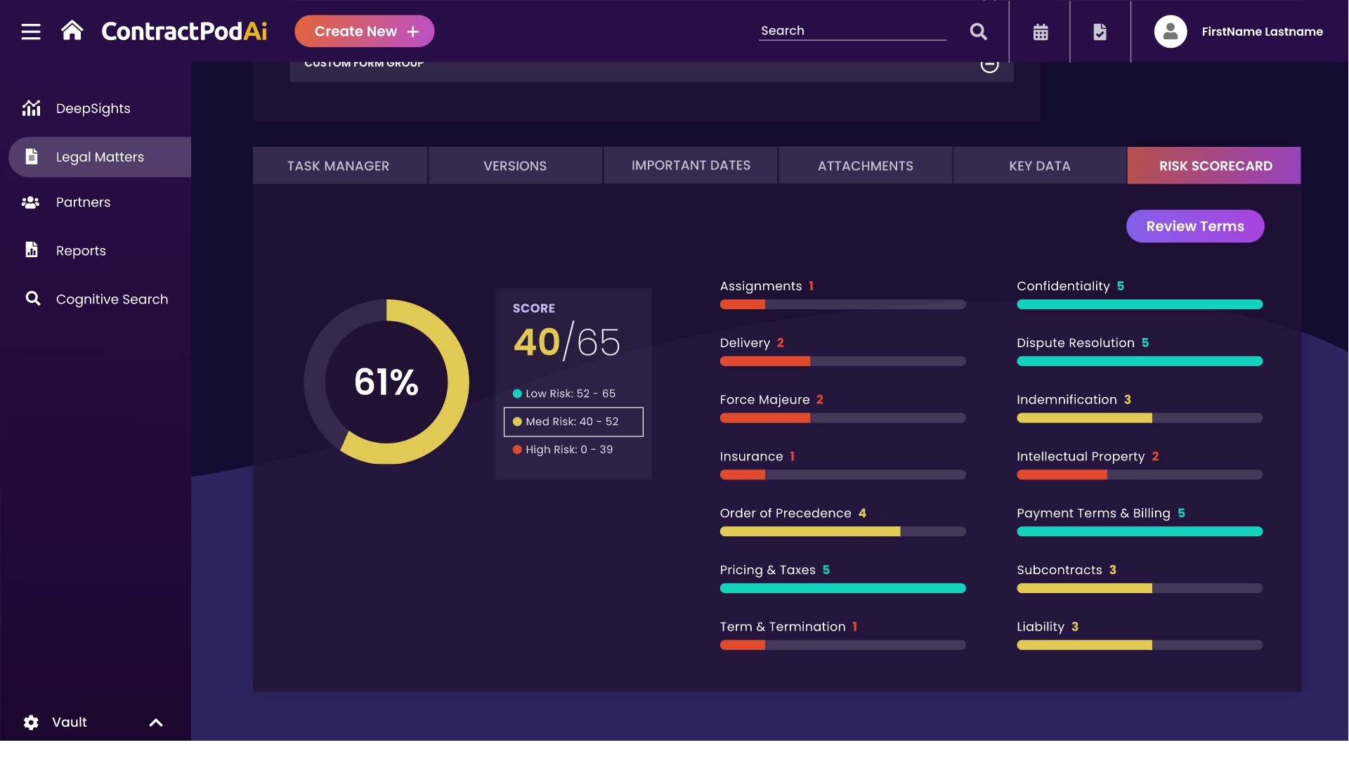Click the Create New button
Screen dimensions: 1349x759
[364, 32]
